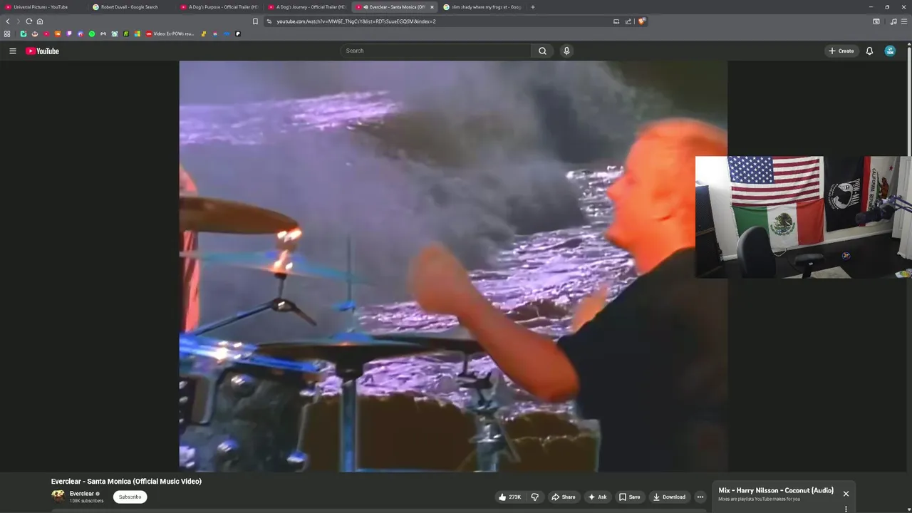The height and width of the screenshot is (513, 912).
Task: Click the Ask button
Action: pos(597,497)
